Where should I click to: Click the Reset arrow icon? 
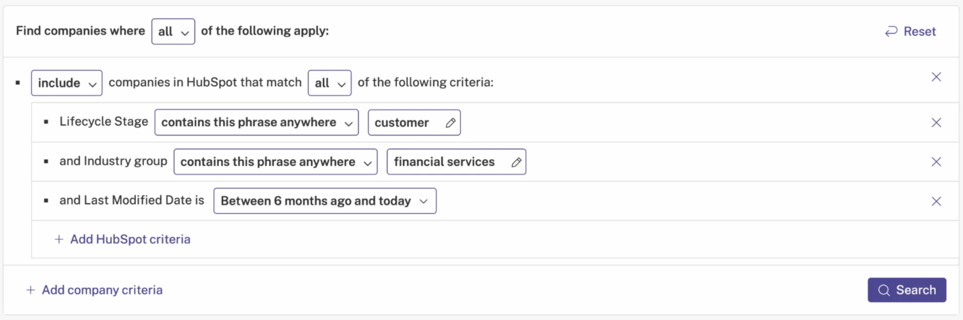click(891, 31)
